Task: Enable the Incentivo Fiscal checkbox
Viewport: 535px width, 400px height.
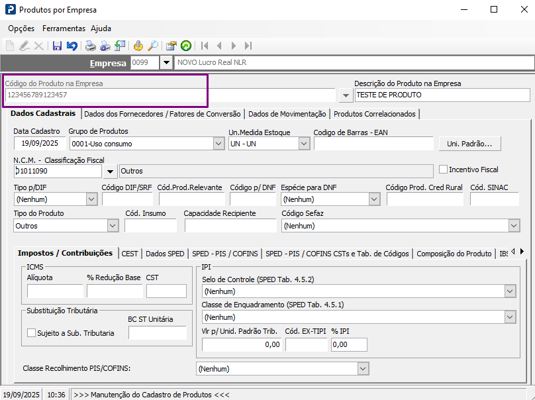Action: click(x=444, y=170)
